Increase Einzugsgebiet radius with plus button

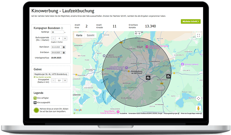pos(65,80)
